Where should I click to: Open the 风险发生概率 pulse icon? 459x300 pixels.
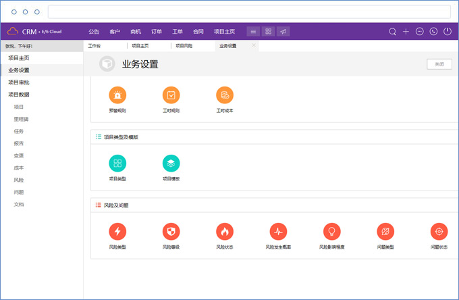(278, 232)
